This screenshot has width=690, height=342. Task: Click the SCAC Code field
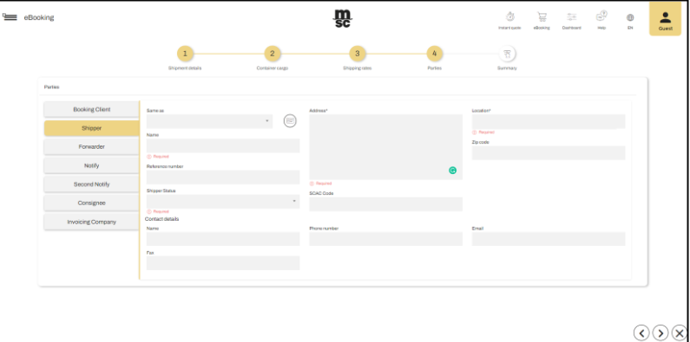pyautogui.click(x=386, y=204)
